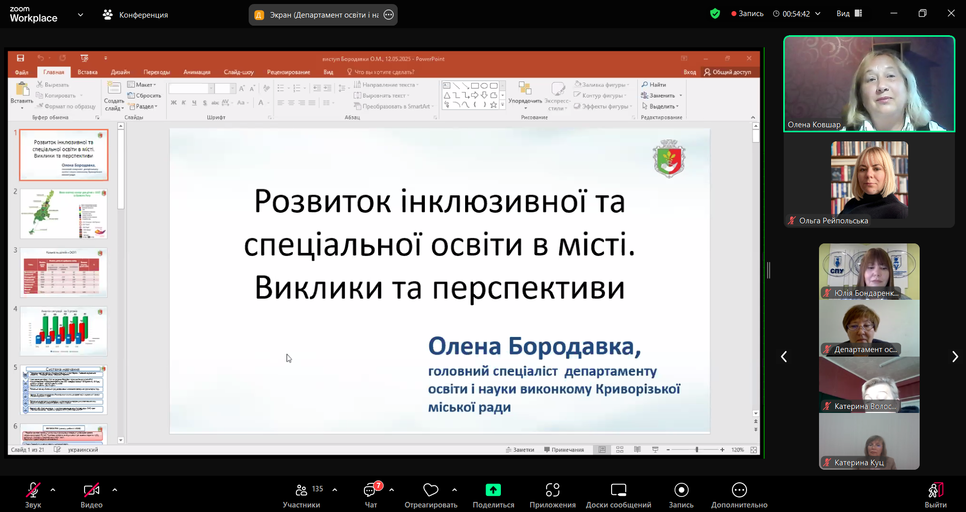Click the green Share screen icon
This screenshot has height=512, width=966.
(x=493, y=490)
